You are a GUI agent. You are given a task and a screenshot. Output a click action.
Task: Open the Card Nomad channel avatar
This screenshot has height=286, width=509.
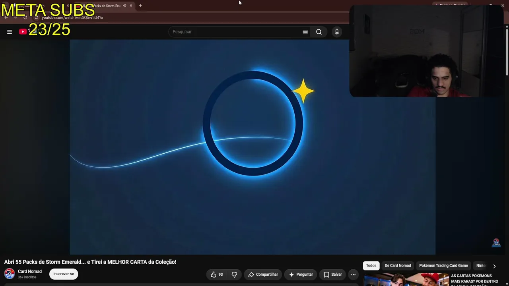(10, 274)
